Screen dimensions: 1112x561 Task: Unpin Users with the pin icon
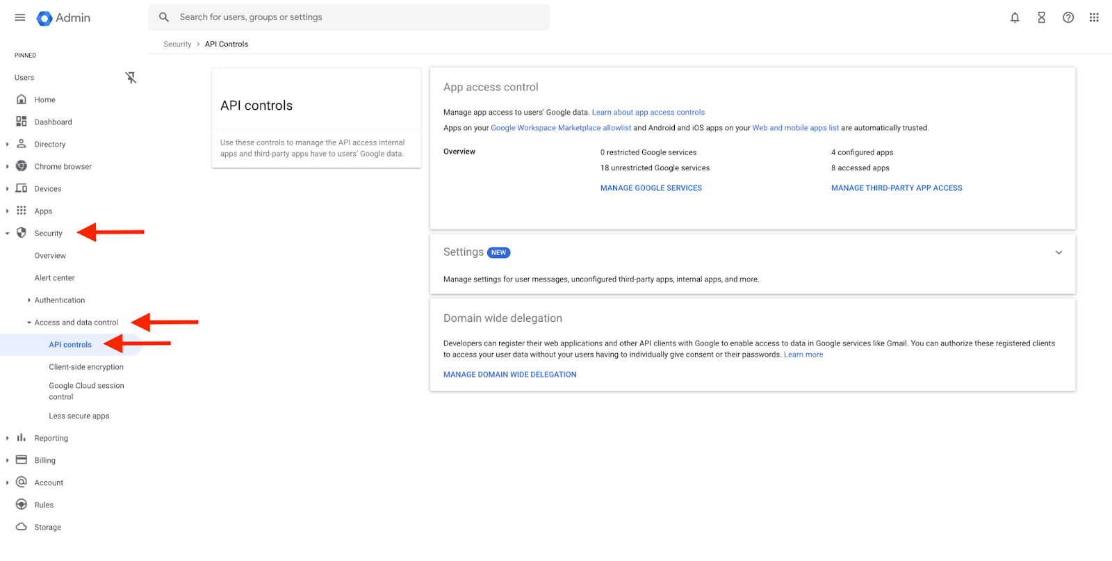coord(131,78)
